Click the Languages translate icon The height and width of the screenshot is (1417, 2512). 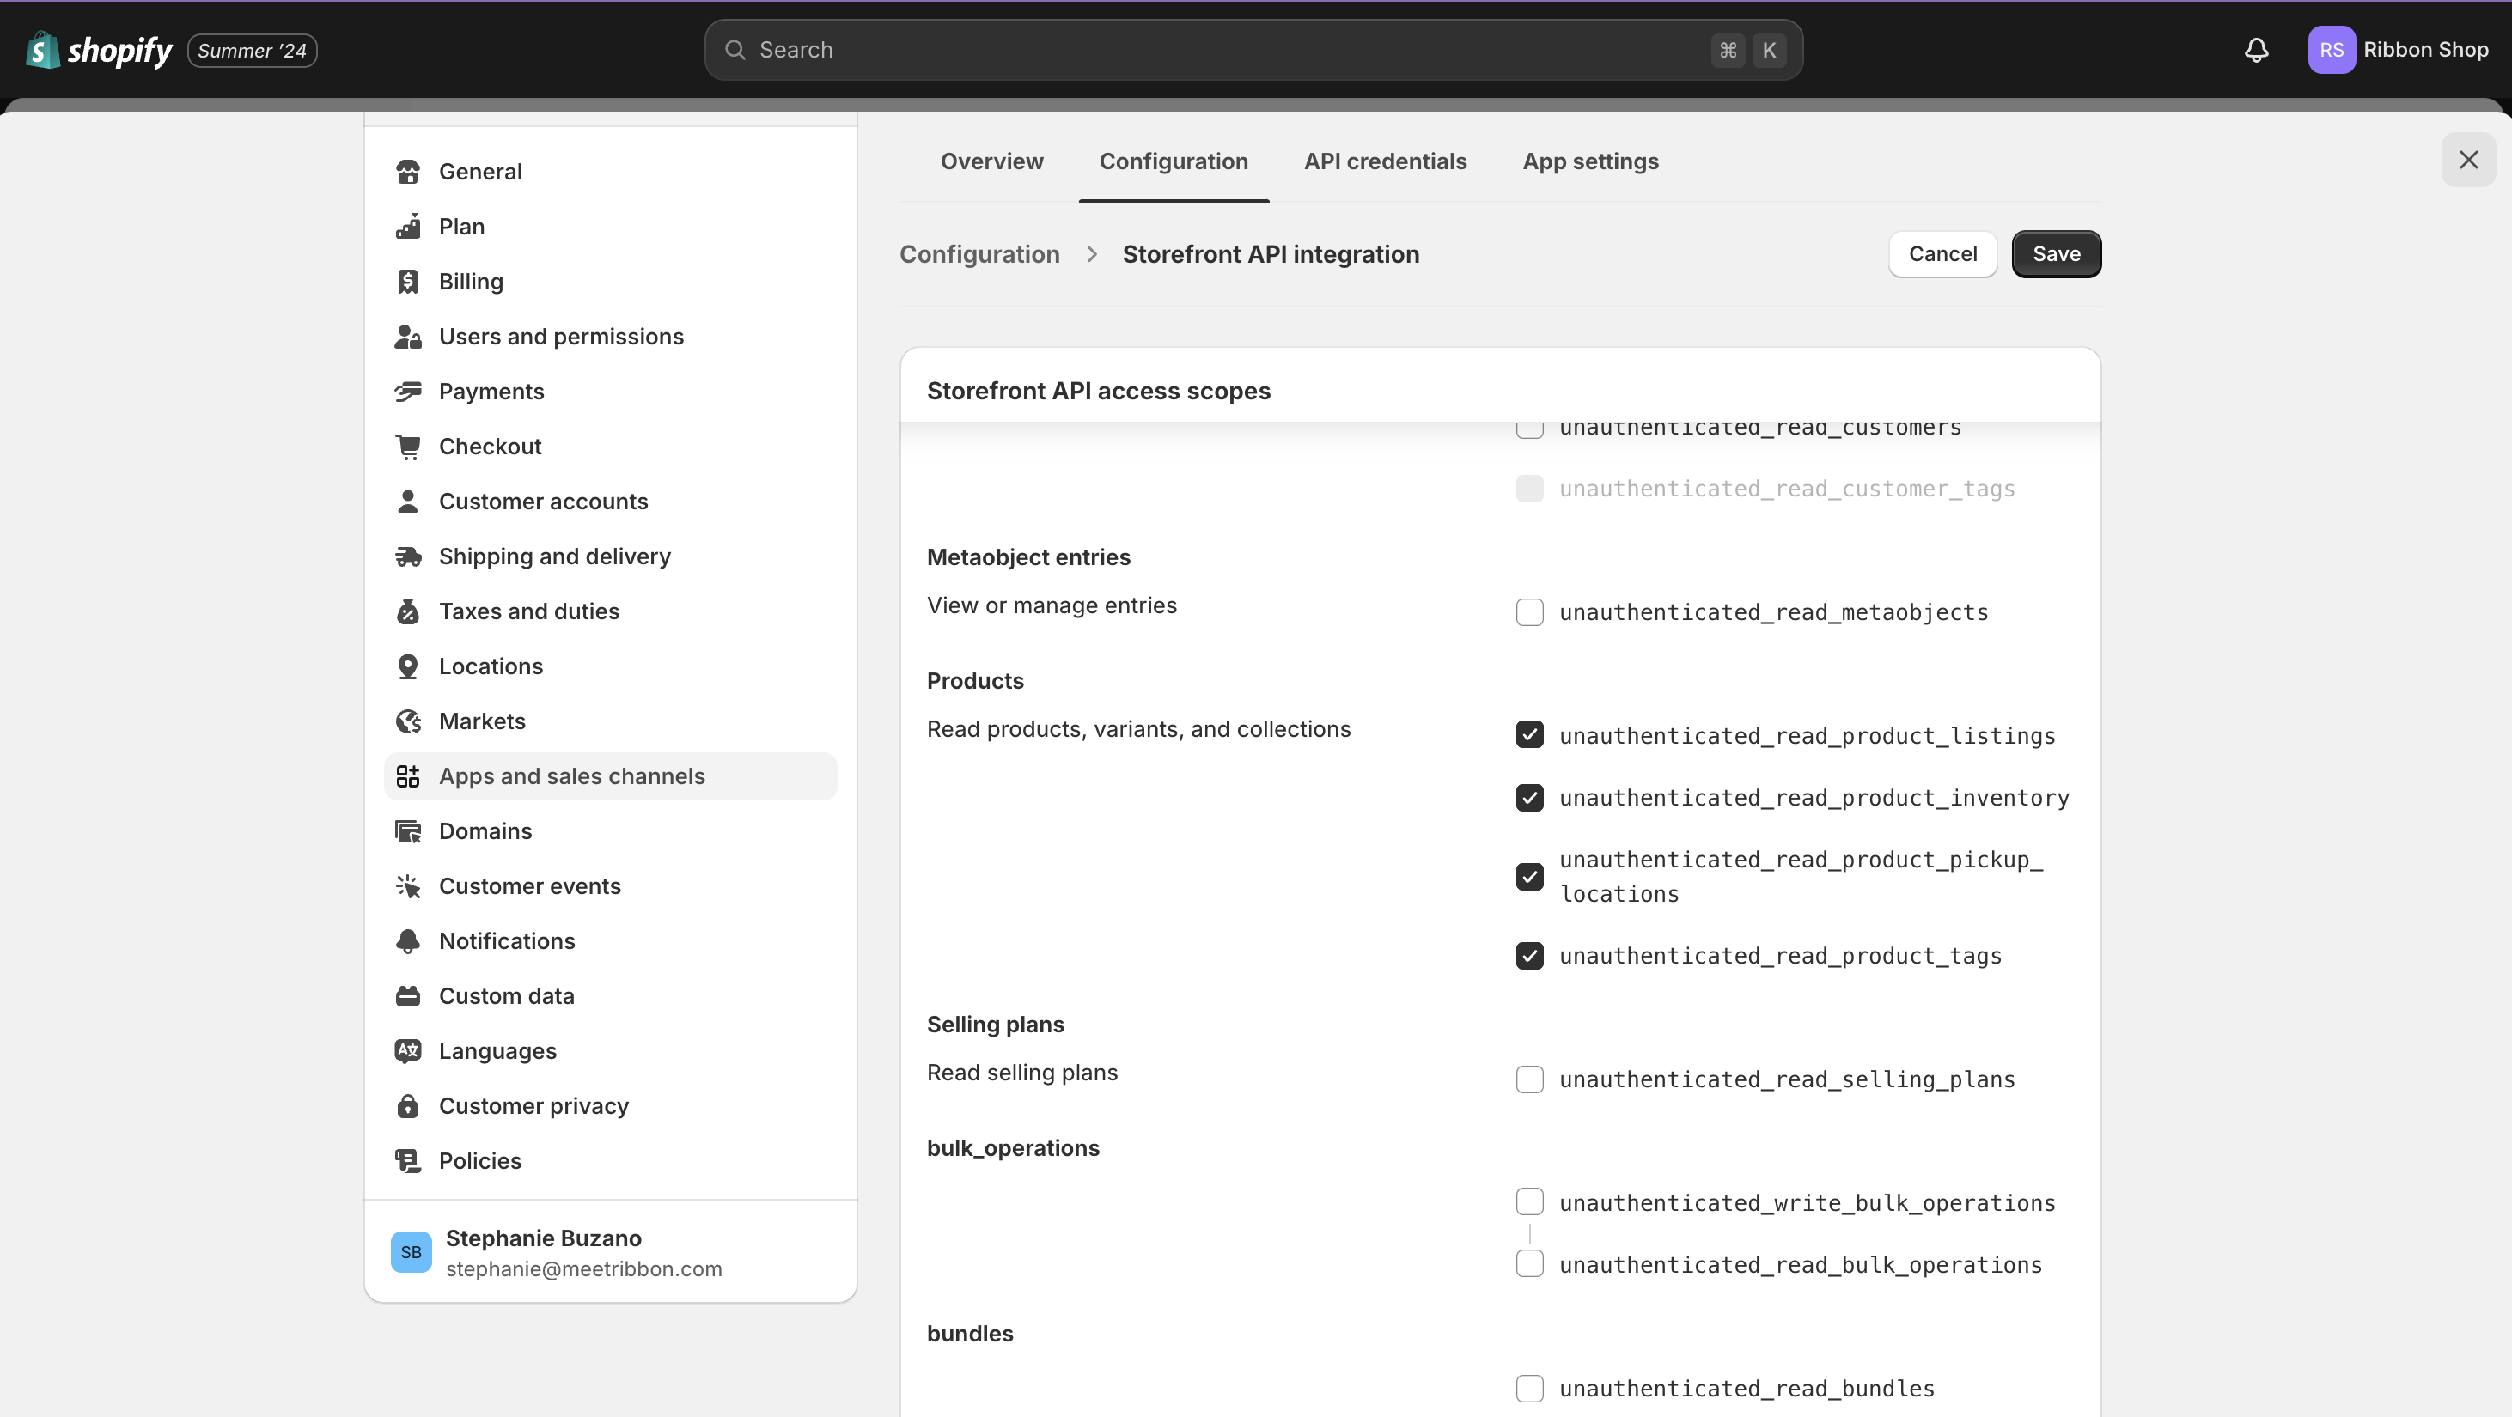[x=407, y=1050]
